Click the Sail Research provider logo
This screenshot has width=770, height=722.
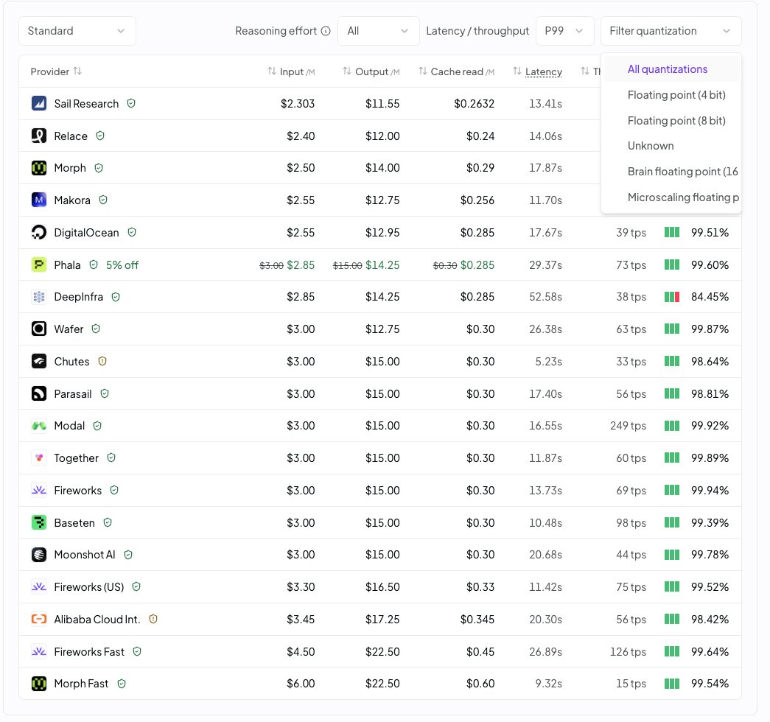(39, 104)
